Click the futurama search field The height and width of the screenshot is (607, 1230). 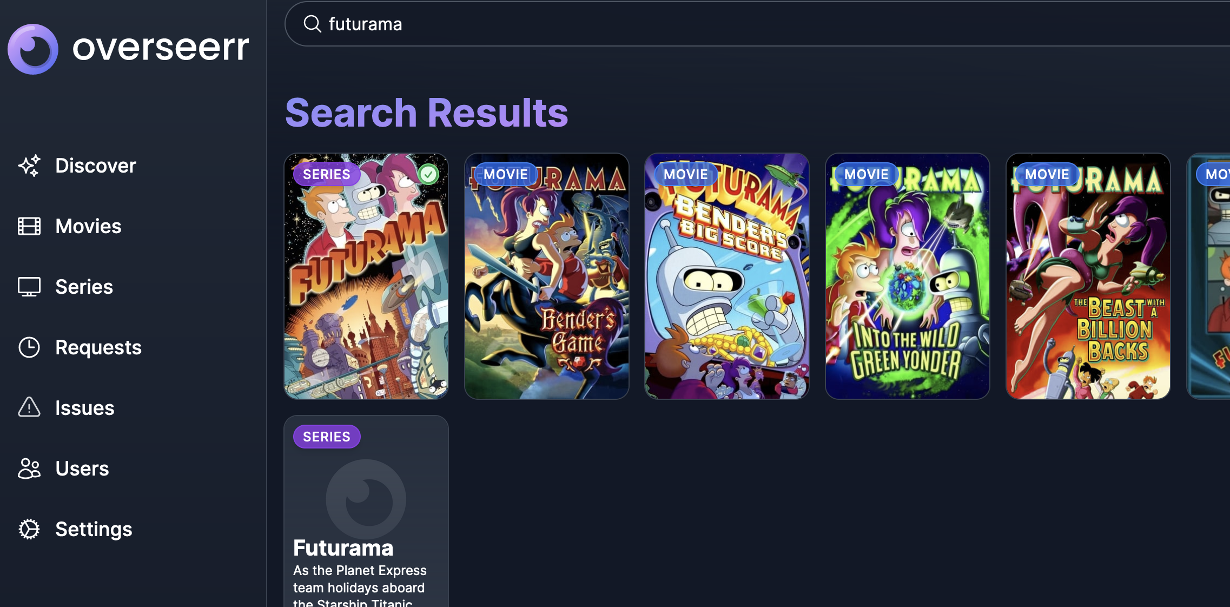pos(757,24)
